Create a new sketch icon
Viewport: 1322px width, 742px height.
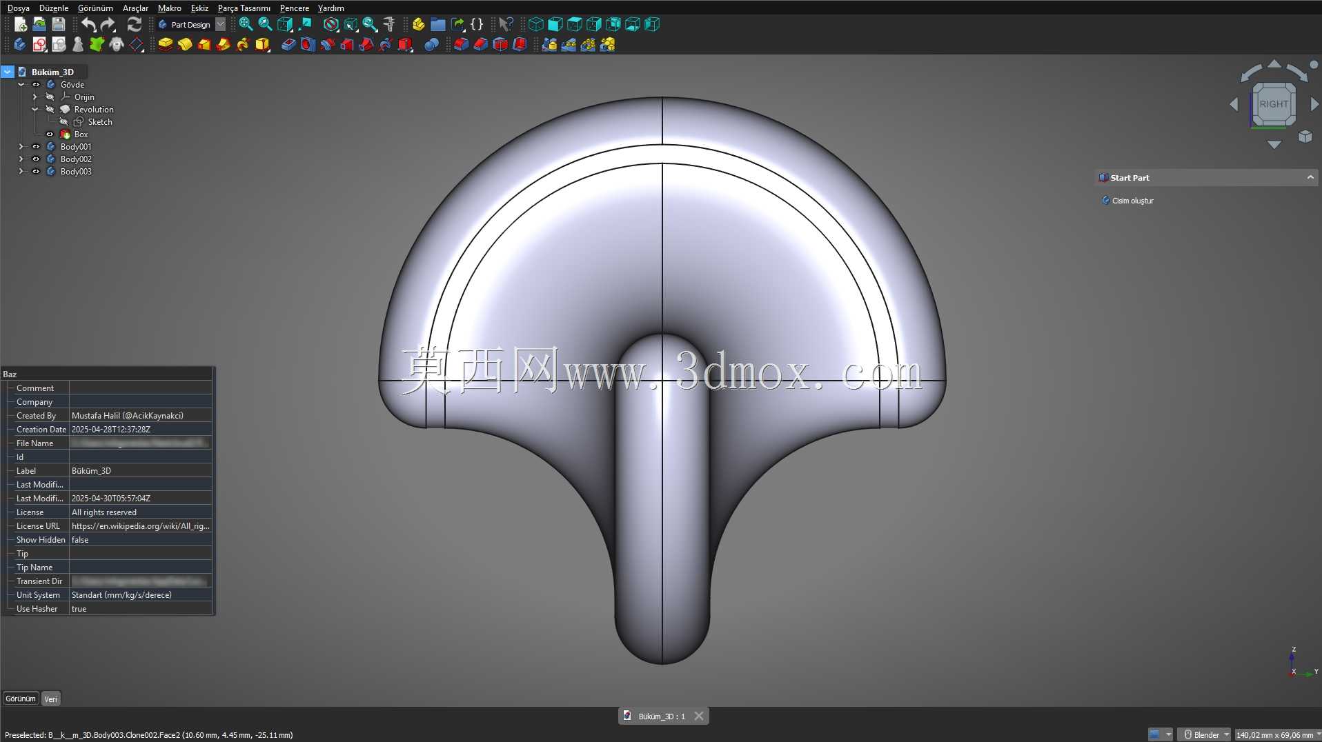click(39, 45)
